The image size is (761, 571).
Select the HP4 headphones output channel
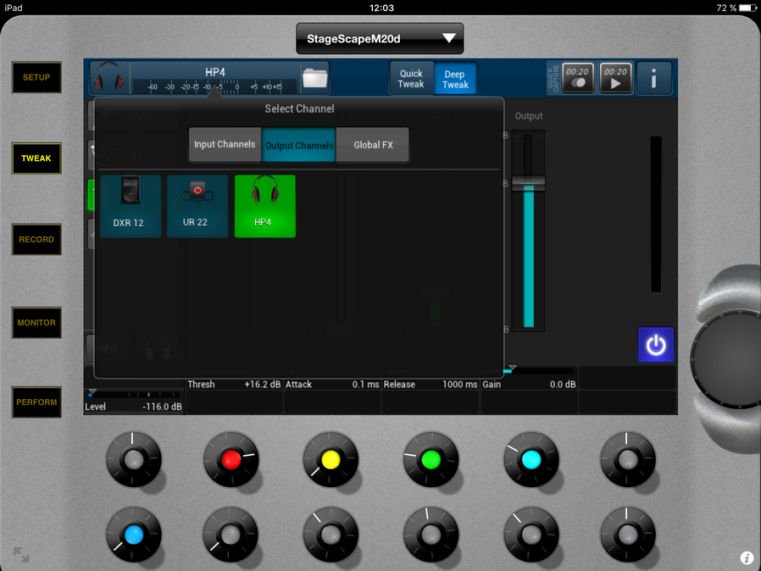[x=264, y=206]
